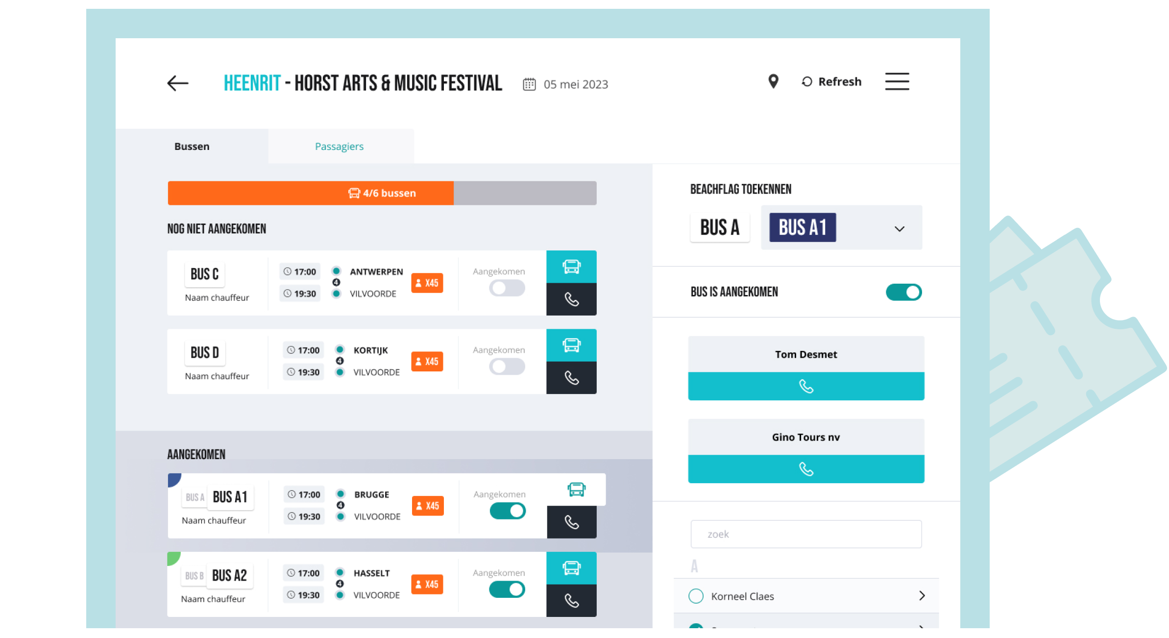
Task: Toggle the Aangekomen switch for Bus A1
Action: 506,512
